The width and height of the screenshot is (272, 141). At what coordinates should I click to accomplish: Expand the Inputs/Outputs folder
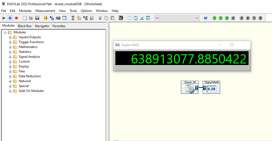click(x=10, y=37)
